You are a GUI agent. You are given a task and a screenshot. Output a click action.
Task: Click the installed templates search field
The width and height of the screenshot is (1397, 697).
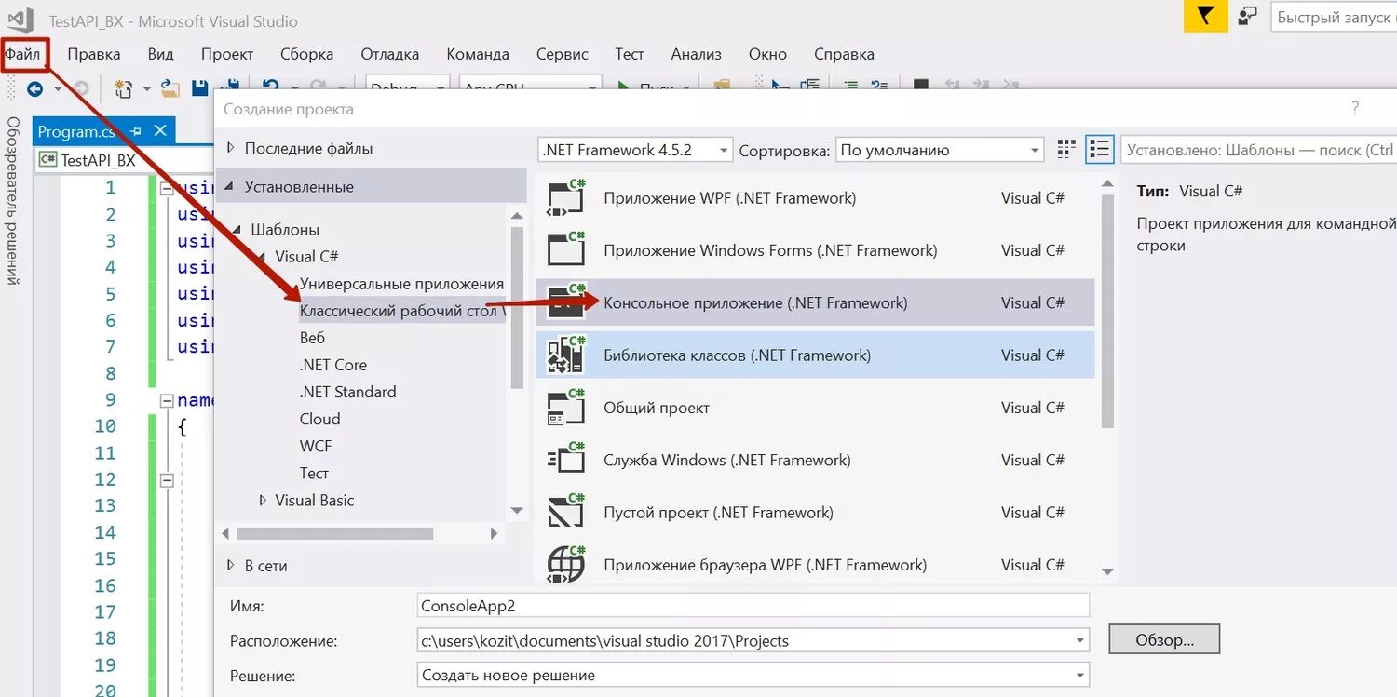pos(1259,150)
